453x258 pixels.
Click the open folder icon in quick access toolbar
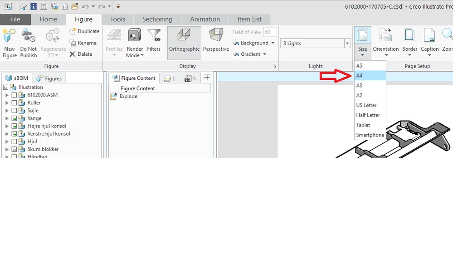coord(75,6)
